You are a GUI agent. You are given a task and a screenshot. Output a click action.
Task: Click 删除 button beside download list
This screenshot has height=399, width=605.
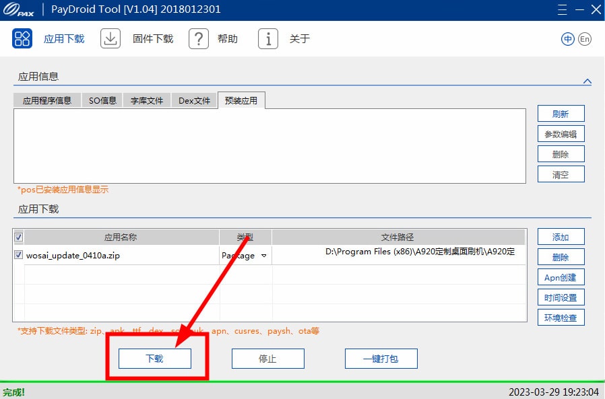pyautogui.click(x=561, y=257)
